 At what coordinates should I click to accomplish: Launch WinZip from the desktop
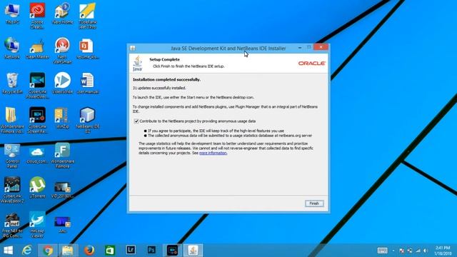pyautogui.click(x=62, y=118)
